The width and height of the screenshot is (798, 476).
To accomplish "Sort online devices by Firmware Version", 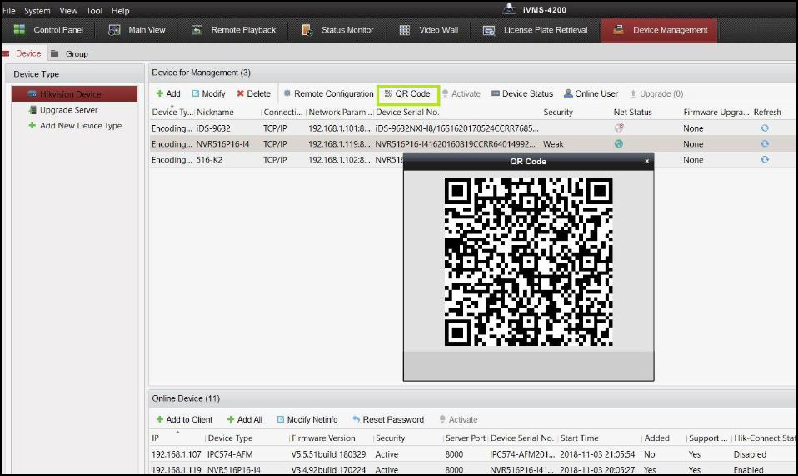I will click(323, 438).
